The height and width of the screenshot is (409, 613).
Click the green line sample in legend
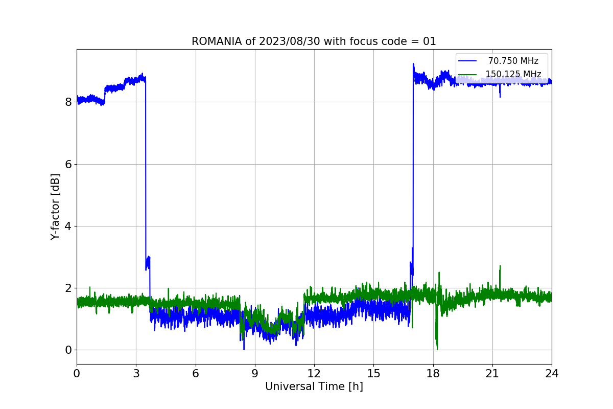click(x=467, y=74)
